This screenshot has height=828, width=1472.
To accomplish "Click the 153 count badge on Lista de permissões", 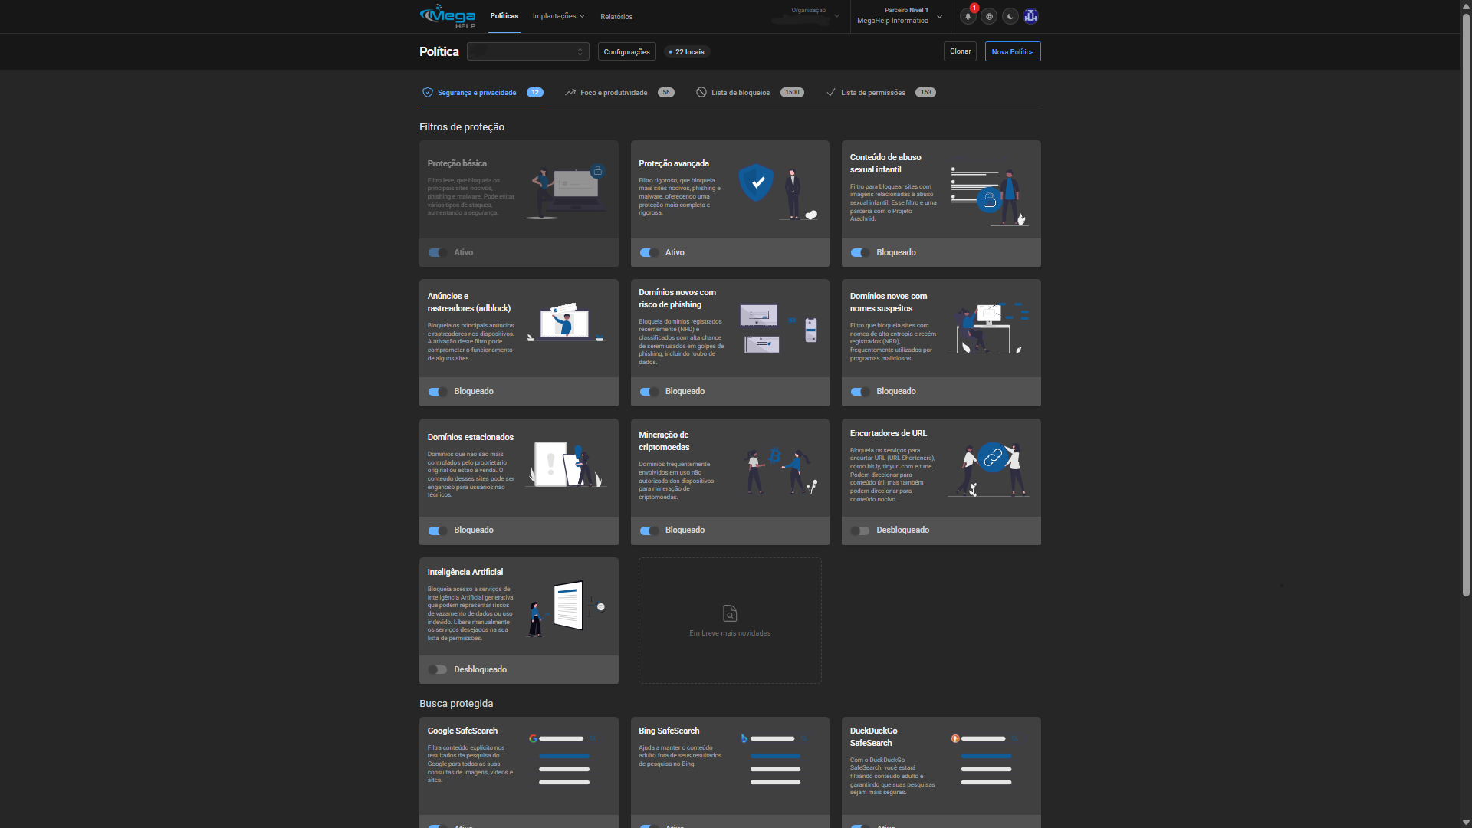I will [x=926, y=93].
